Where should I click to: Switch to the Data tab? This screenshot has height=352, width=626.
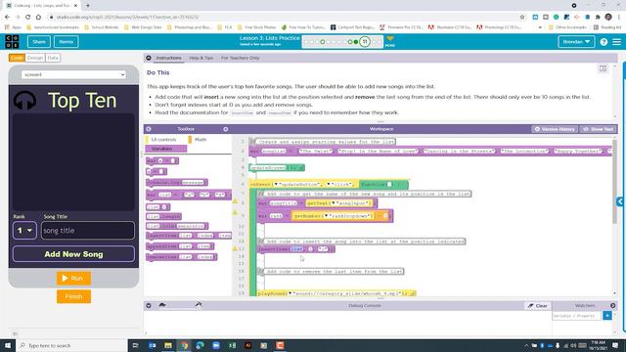[x=53, y=58]
